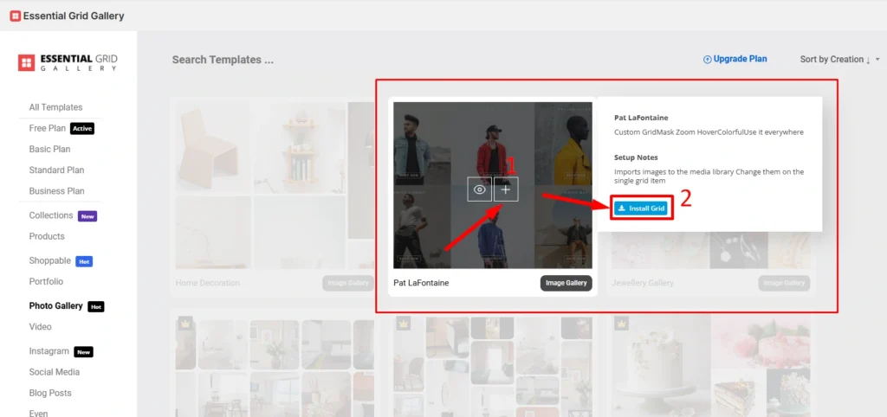The height and width of the screenshot is (417, 887).
Task: Open the Instagram category
Action: (x=49, y=351)
